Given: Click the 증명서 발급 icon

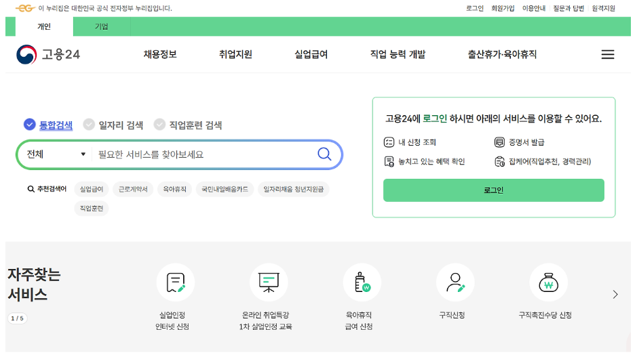Looking at the screenshot, I should pyautogui.click(x=499, y=142).
